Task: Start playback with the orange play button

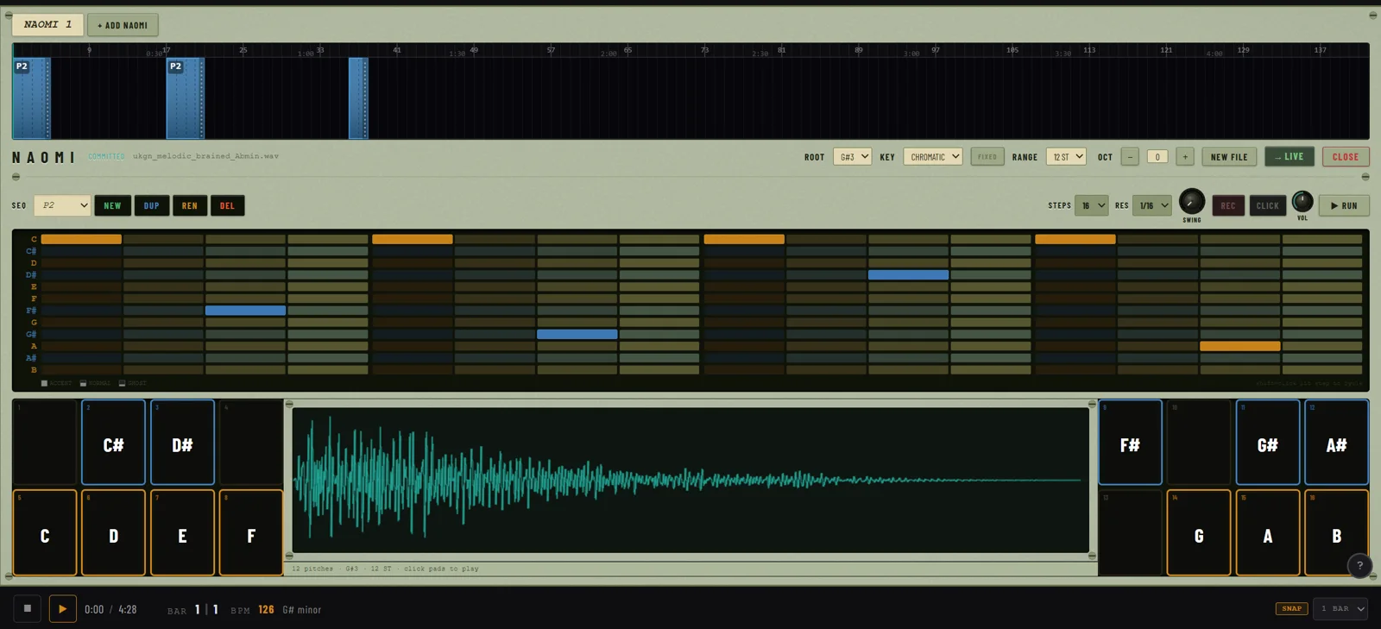Action: click(62, 608)
